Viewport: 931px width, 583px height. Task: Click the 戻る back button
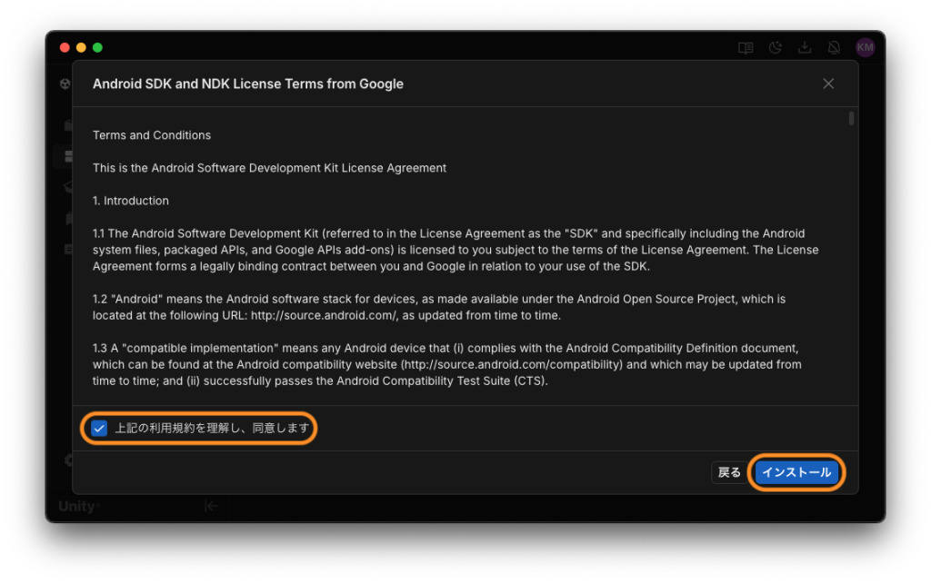click(x=729, y=472)
